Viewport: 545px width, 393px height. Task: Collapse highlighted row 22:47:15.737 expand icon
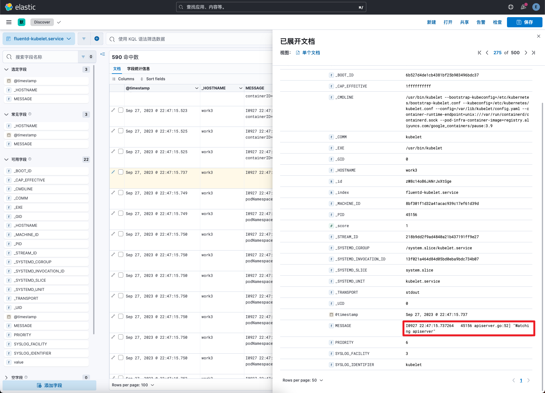tap(113, 172)
